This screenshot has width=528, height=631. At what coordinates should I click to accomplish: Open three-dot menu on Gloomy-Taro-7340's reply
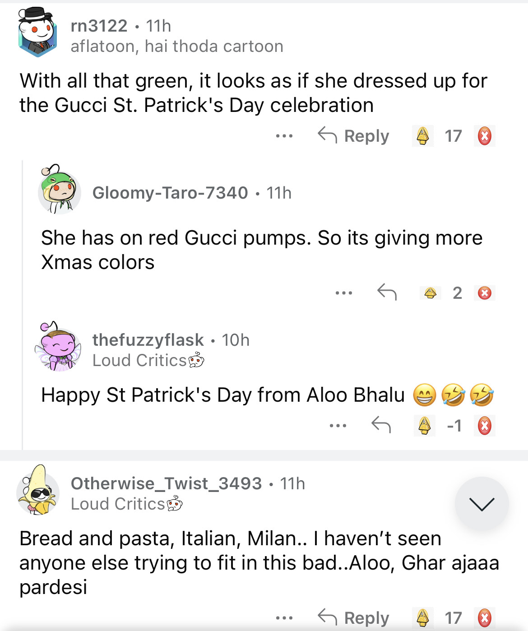tap(344, 293)
